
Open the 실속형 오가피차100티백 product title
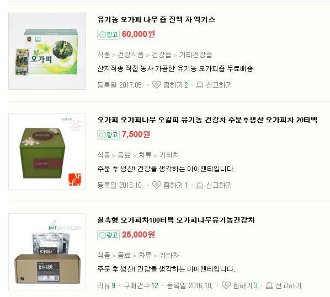tap(176, 220)
